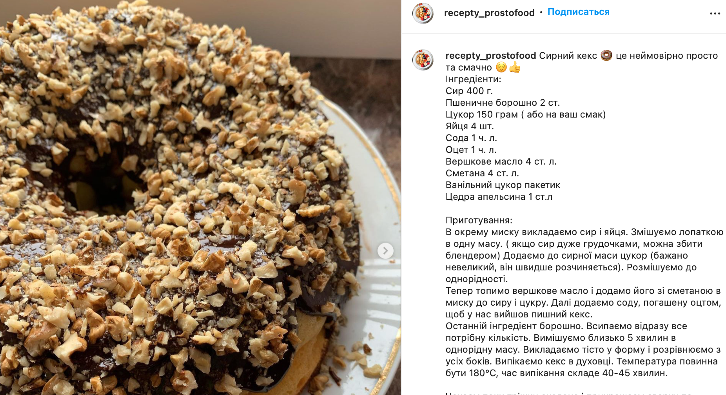Image resolution: width=726 pixels, height=395 pixels.
Task: Click the donut emoji in caption
Action: click(x=606, y=56)
